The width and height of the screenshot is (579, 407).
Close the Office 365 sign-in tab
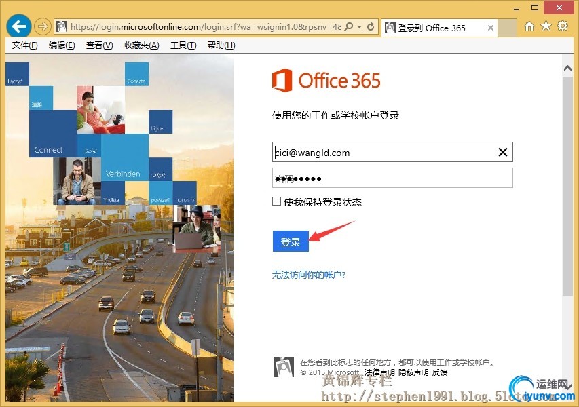(x=490, y=28)
